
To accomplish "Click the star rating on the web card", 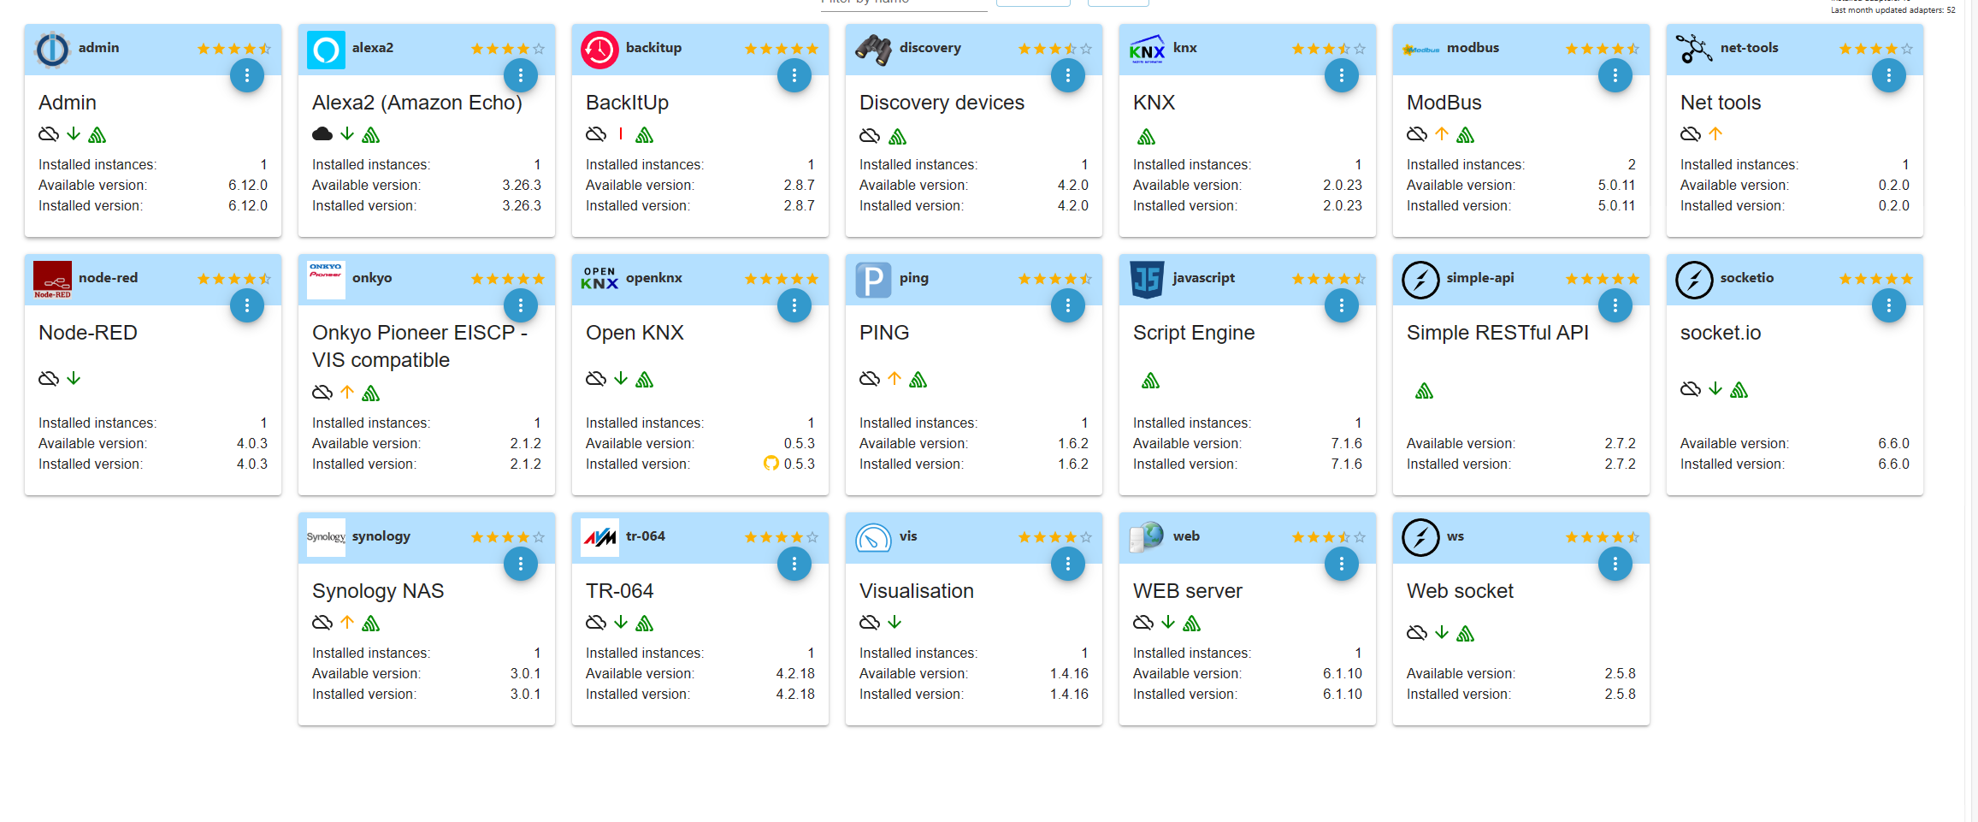I will (x=1329, y=537).
